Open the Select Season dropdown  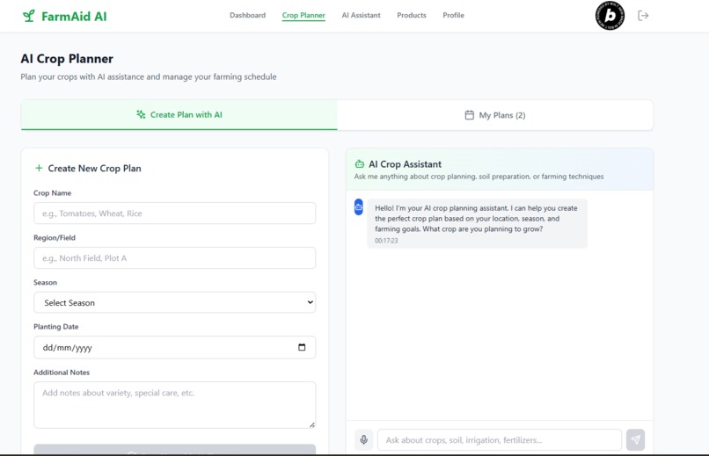coord(174,302)
